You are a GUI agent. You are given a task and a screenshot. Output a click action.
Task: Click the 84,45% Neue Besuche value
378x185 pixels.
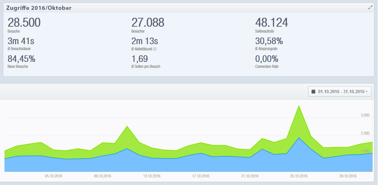(x=21, y=59)
